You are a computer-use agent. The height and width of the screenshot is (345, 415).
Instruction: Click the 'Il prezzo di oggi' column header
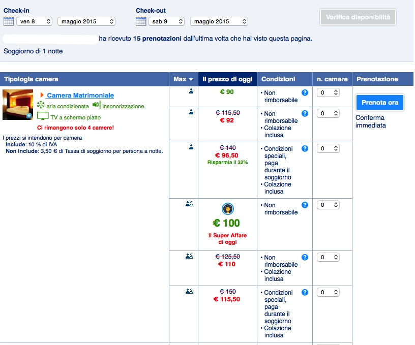[x=228, y=79]
